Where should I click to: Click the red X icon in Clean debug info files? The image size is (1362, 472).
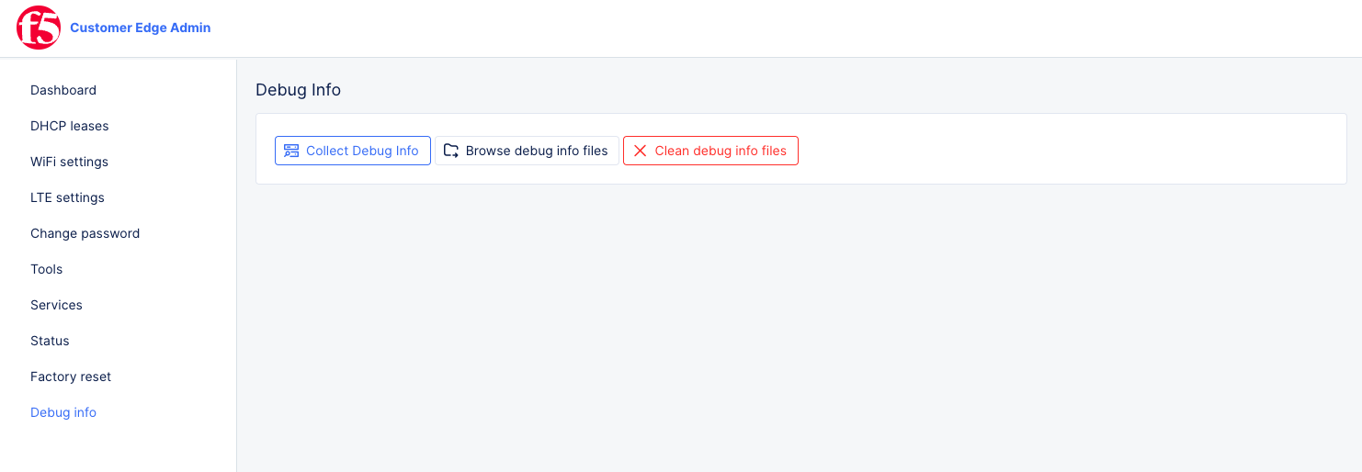point(641,151)
